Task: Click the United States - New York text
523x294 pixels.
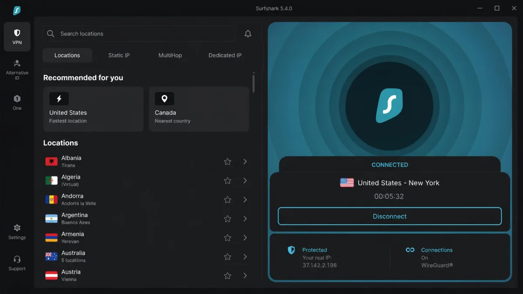Action: pyautogui.click(x=398, y=183)
